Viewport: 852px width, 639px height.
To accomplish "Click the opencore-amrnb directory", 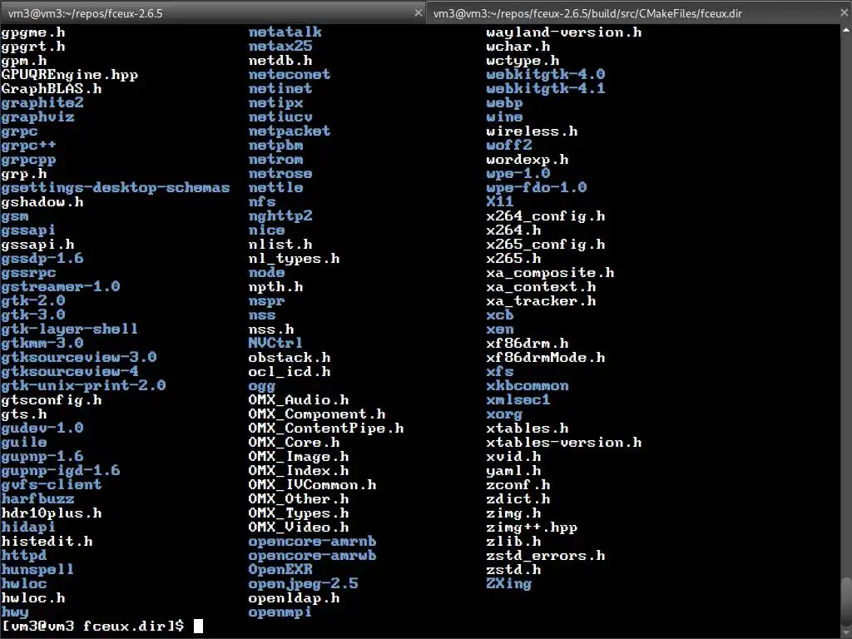I will coord(313,541).
